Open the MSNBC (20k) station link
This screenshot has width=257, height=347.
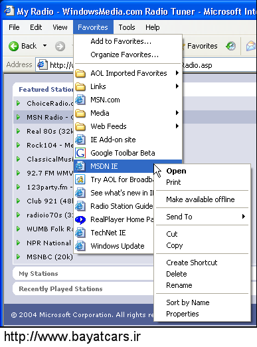click(50, 257)
